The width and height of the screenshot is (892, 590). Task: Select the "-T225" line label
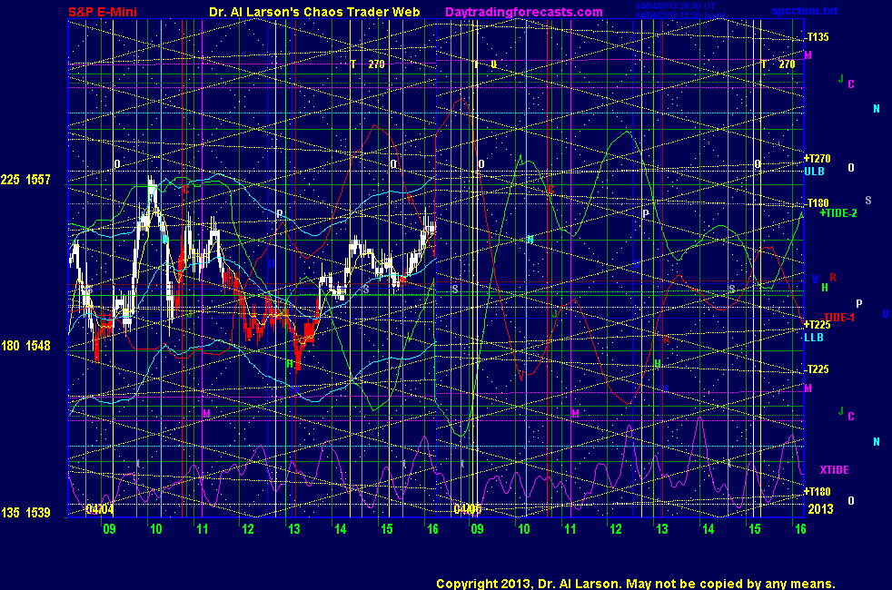[817, 369]
